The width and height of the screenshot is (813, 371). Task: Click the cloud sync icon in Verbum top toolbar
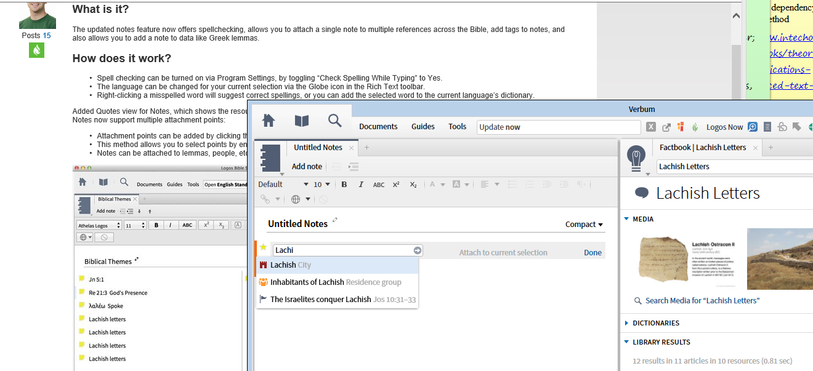(x=782, y=127)
